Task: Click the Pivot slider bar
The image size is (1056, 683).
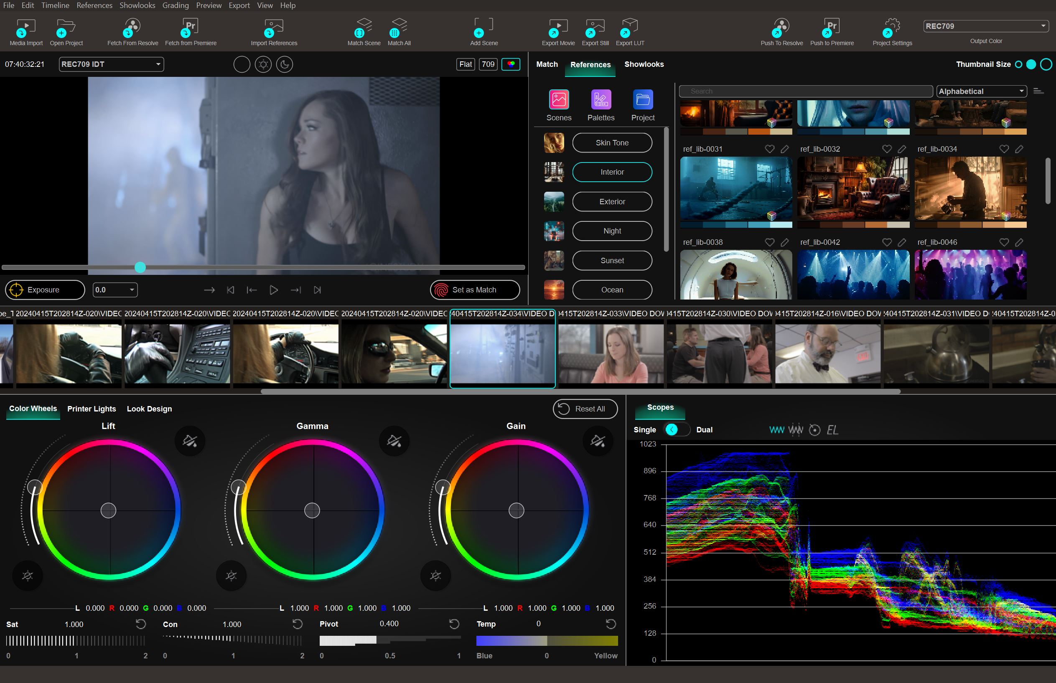Action: 390,640
